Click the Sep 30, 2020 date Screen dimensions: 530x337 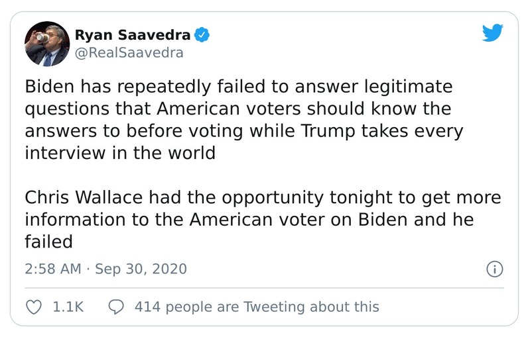point(141,269)
